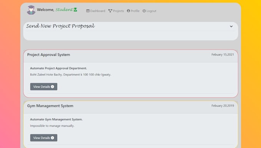Click the Dashboard layout icon
Viewport: 261px width, 148px height.
point(88,11)
